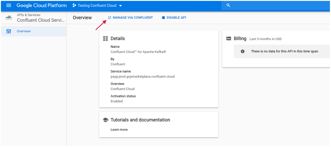Click the Details card list icon

click(x=105, y=39)
